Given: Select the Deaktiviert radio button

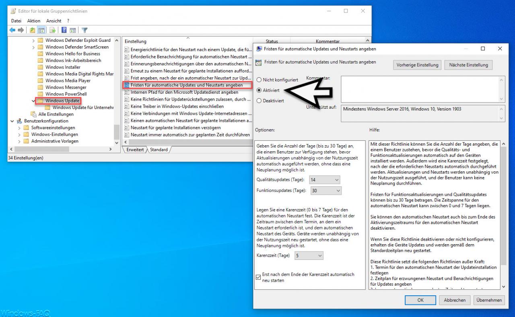Looking at the screenshot, I should point(259,101).
